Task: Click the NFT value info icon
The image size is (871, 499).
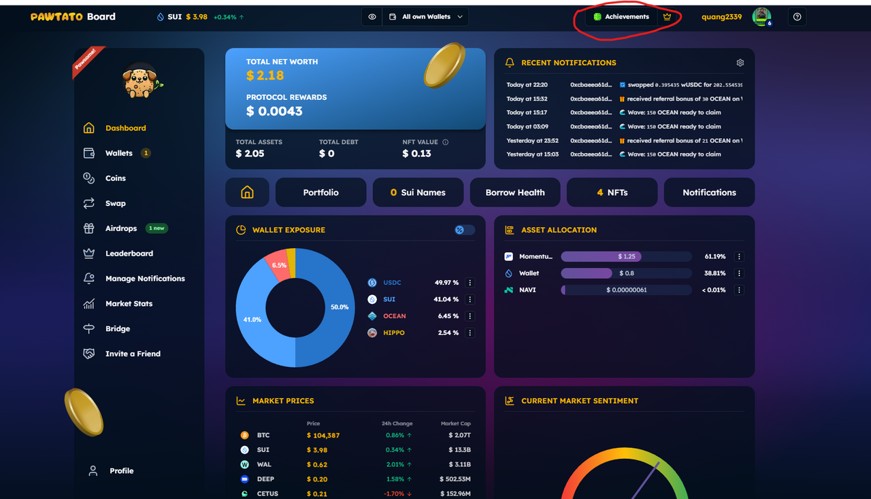Action: pyautogui.click(x=446, y=142)
